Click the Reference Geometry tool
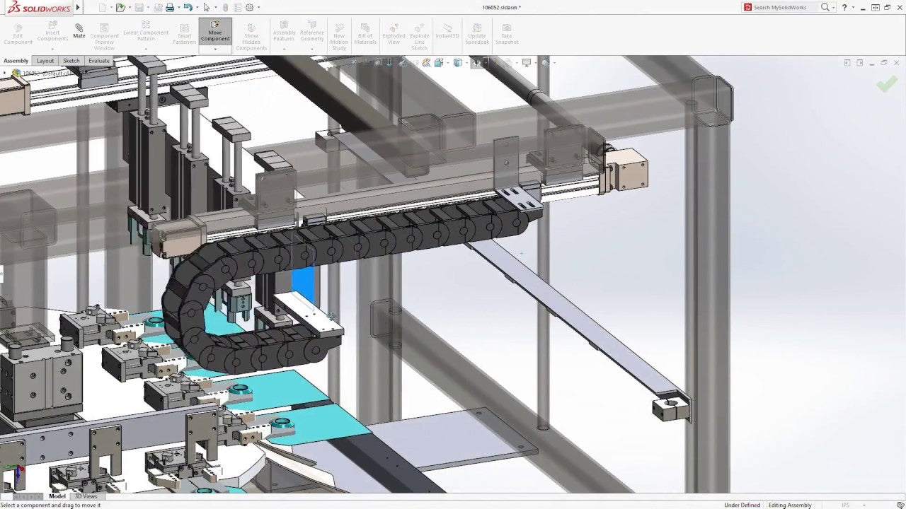Screen dimensions: 906x509 [x=312, y=31]
